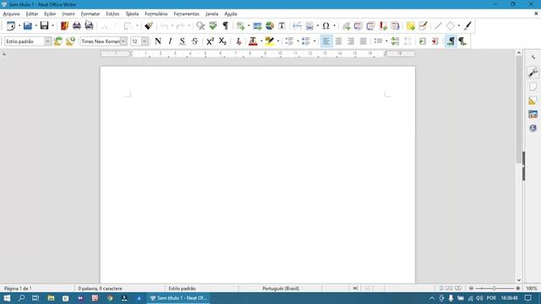Screen dimensions: 541x304
Task: Clear direct formatting icon
Action: pyautogui.click(x=238, y=41)
